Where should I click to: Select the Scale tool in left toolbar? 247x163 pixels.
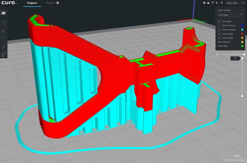[3, 31]
